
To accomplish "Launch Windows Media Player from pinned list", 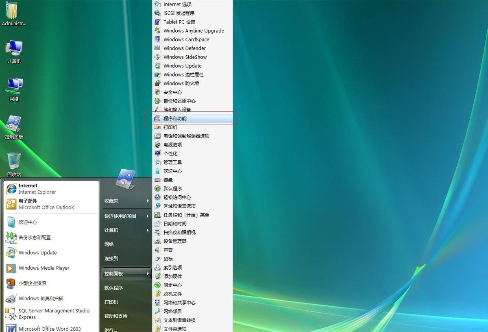I will tap(44, 268).
